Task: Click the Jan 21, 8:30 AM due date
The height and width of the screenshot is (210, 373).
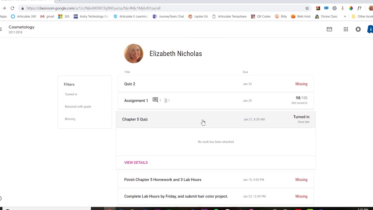Action: 254,119
